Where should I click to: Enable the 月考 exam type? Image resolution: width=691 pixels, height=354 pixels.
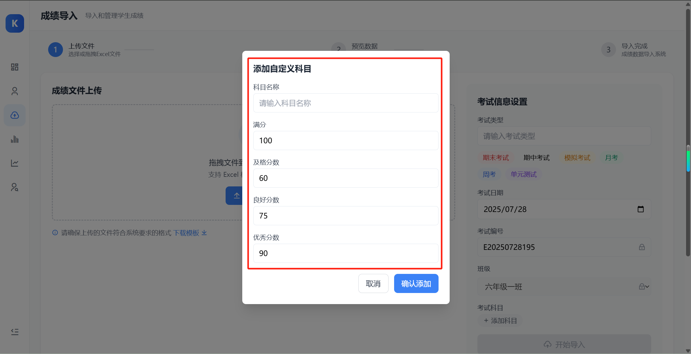coord(611,157)
